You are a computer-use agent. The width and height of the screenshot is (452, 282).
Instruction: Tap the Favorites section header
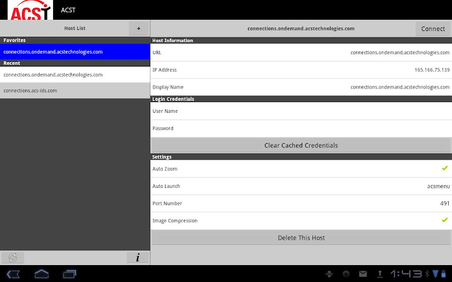tap(75, 40)
